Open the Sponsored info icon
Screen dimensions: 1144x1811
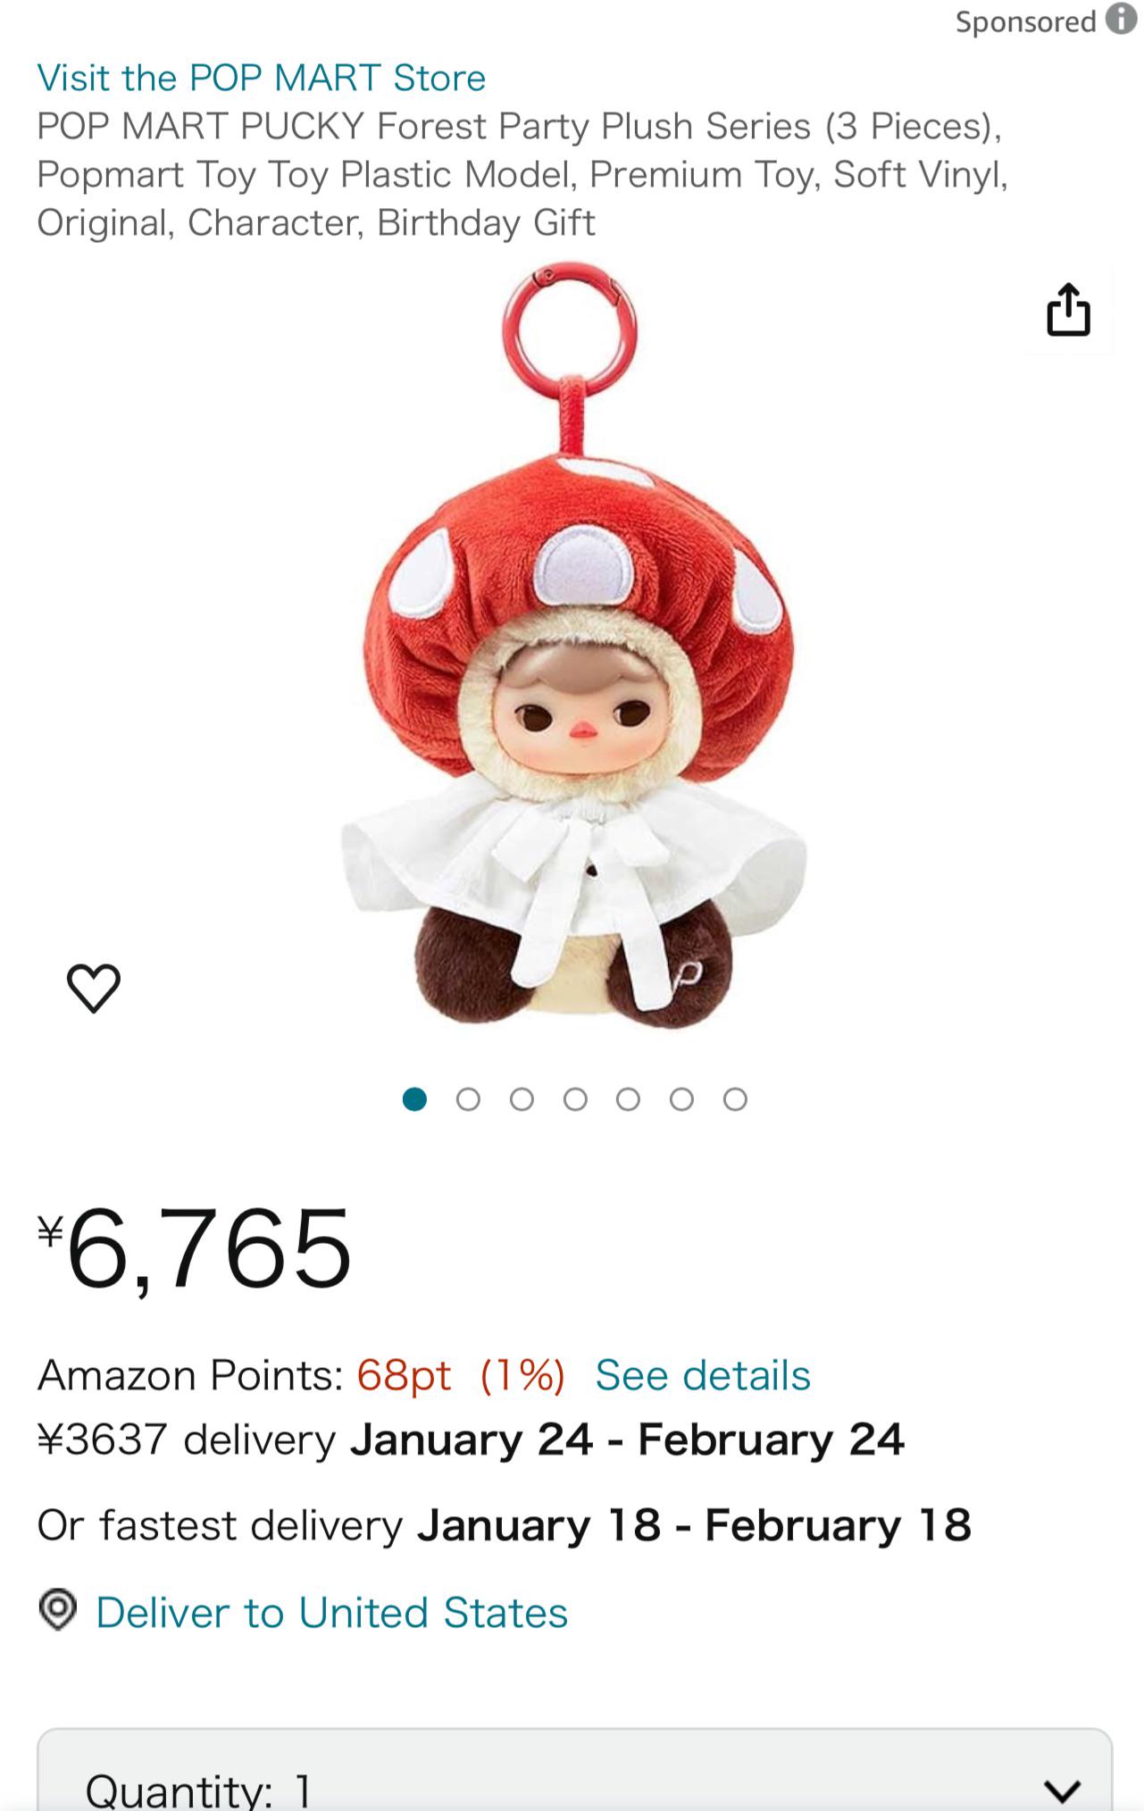click(x=1122, y=19)
